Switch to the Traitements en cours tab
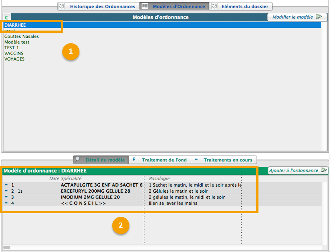The height and width of the screenshot is (252, 330). tap(228, 160)
